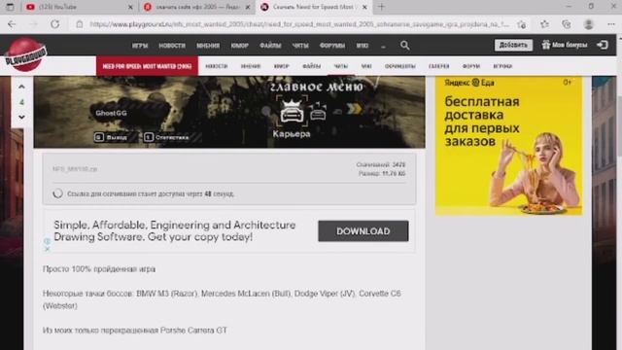Close the Yandex search tab
The image size is (622, 350).
[x=248, y=7]
